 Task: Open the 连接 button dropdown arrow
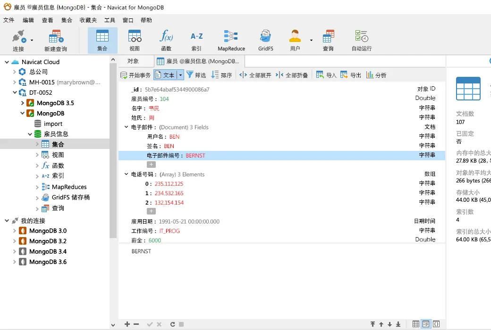[x=32, y=41]
